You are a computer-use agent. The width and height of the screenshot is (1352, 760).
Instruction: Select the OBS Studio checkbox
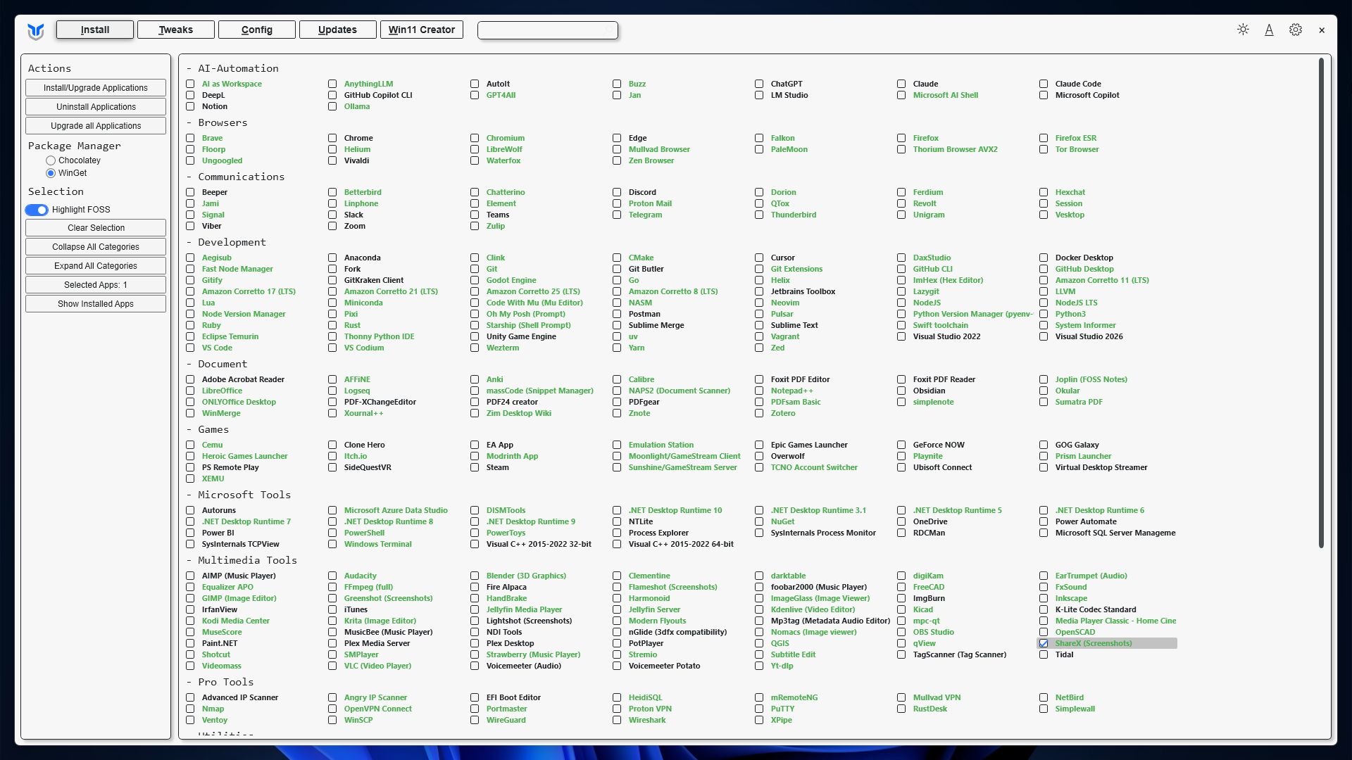(901, 632)
